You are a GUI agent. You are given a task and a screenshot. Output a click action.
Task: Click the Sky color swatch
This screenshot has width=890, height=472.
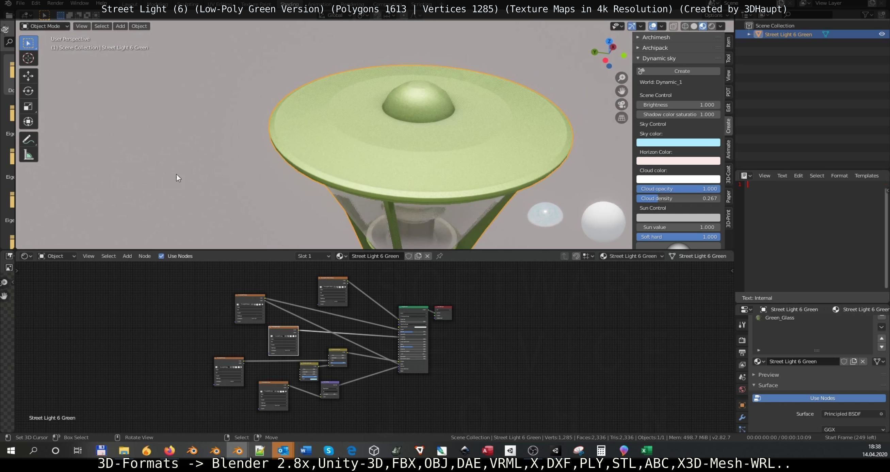(x=678, y=142)
